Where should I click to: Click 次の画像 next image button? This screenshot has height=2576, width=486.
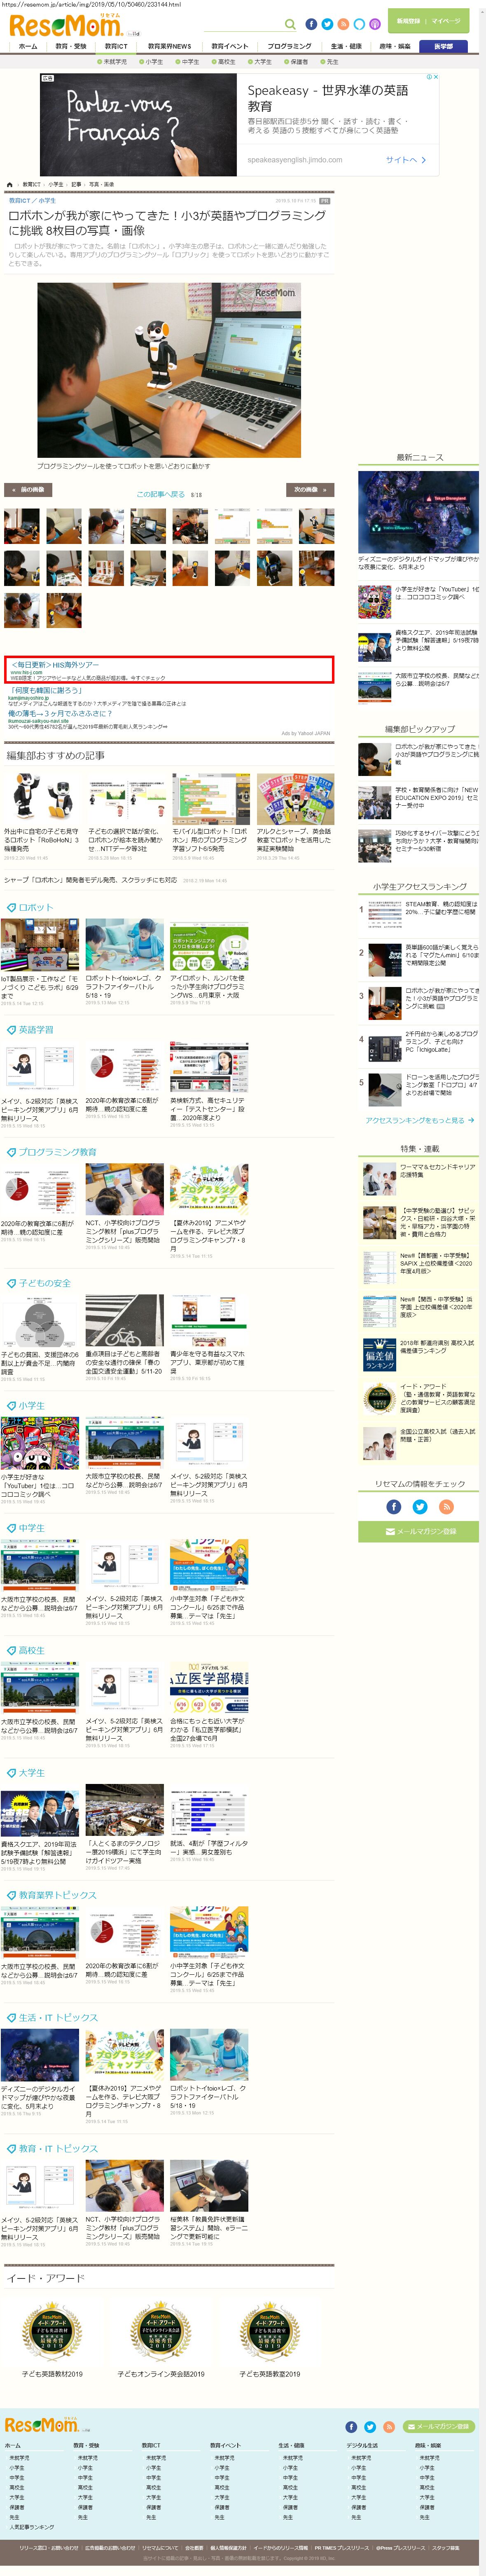[310, 490]
